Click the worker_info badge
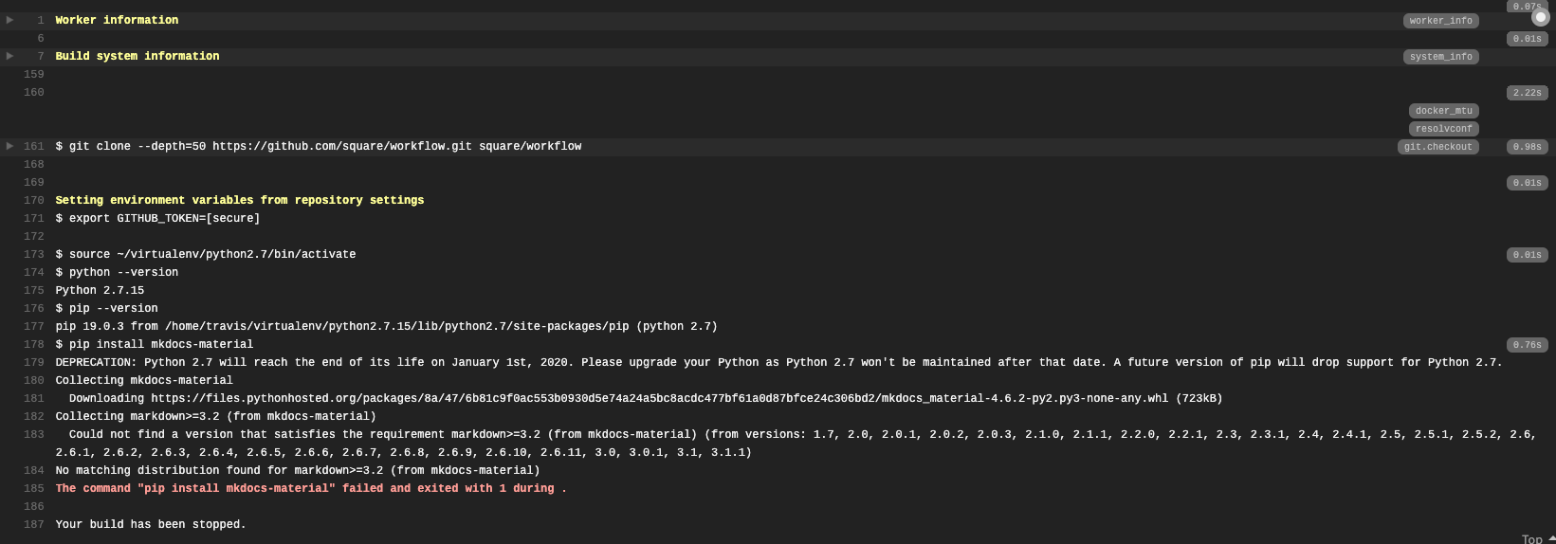Image resolution: width=1556 pixels, height=544 pixels. pyautogui.click(x=1440, y=21)
